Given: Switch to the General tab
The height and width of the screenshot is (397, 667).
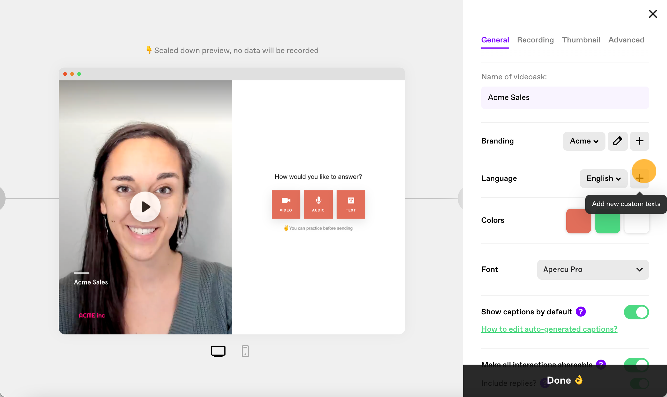Looking at the screenshot, I should 495,40.
